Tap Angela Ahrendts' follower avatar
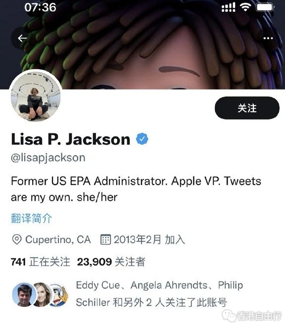Image resolution: width=285 pixels, height=328 pixels. (x=42, y=294)
